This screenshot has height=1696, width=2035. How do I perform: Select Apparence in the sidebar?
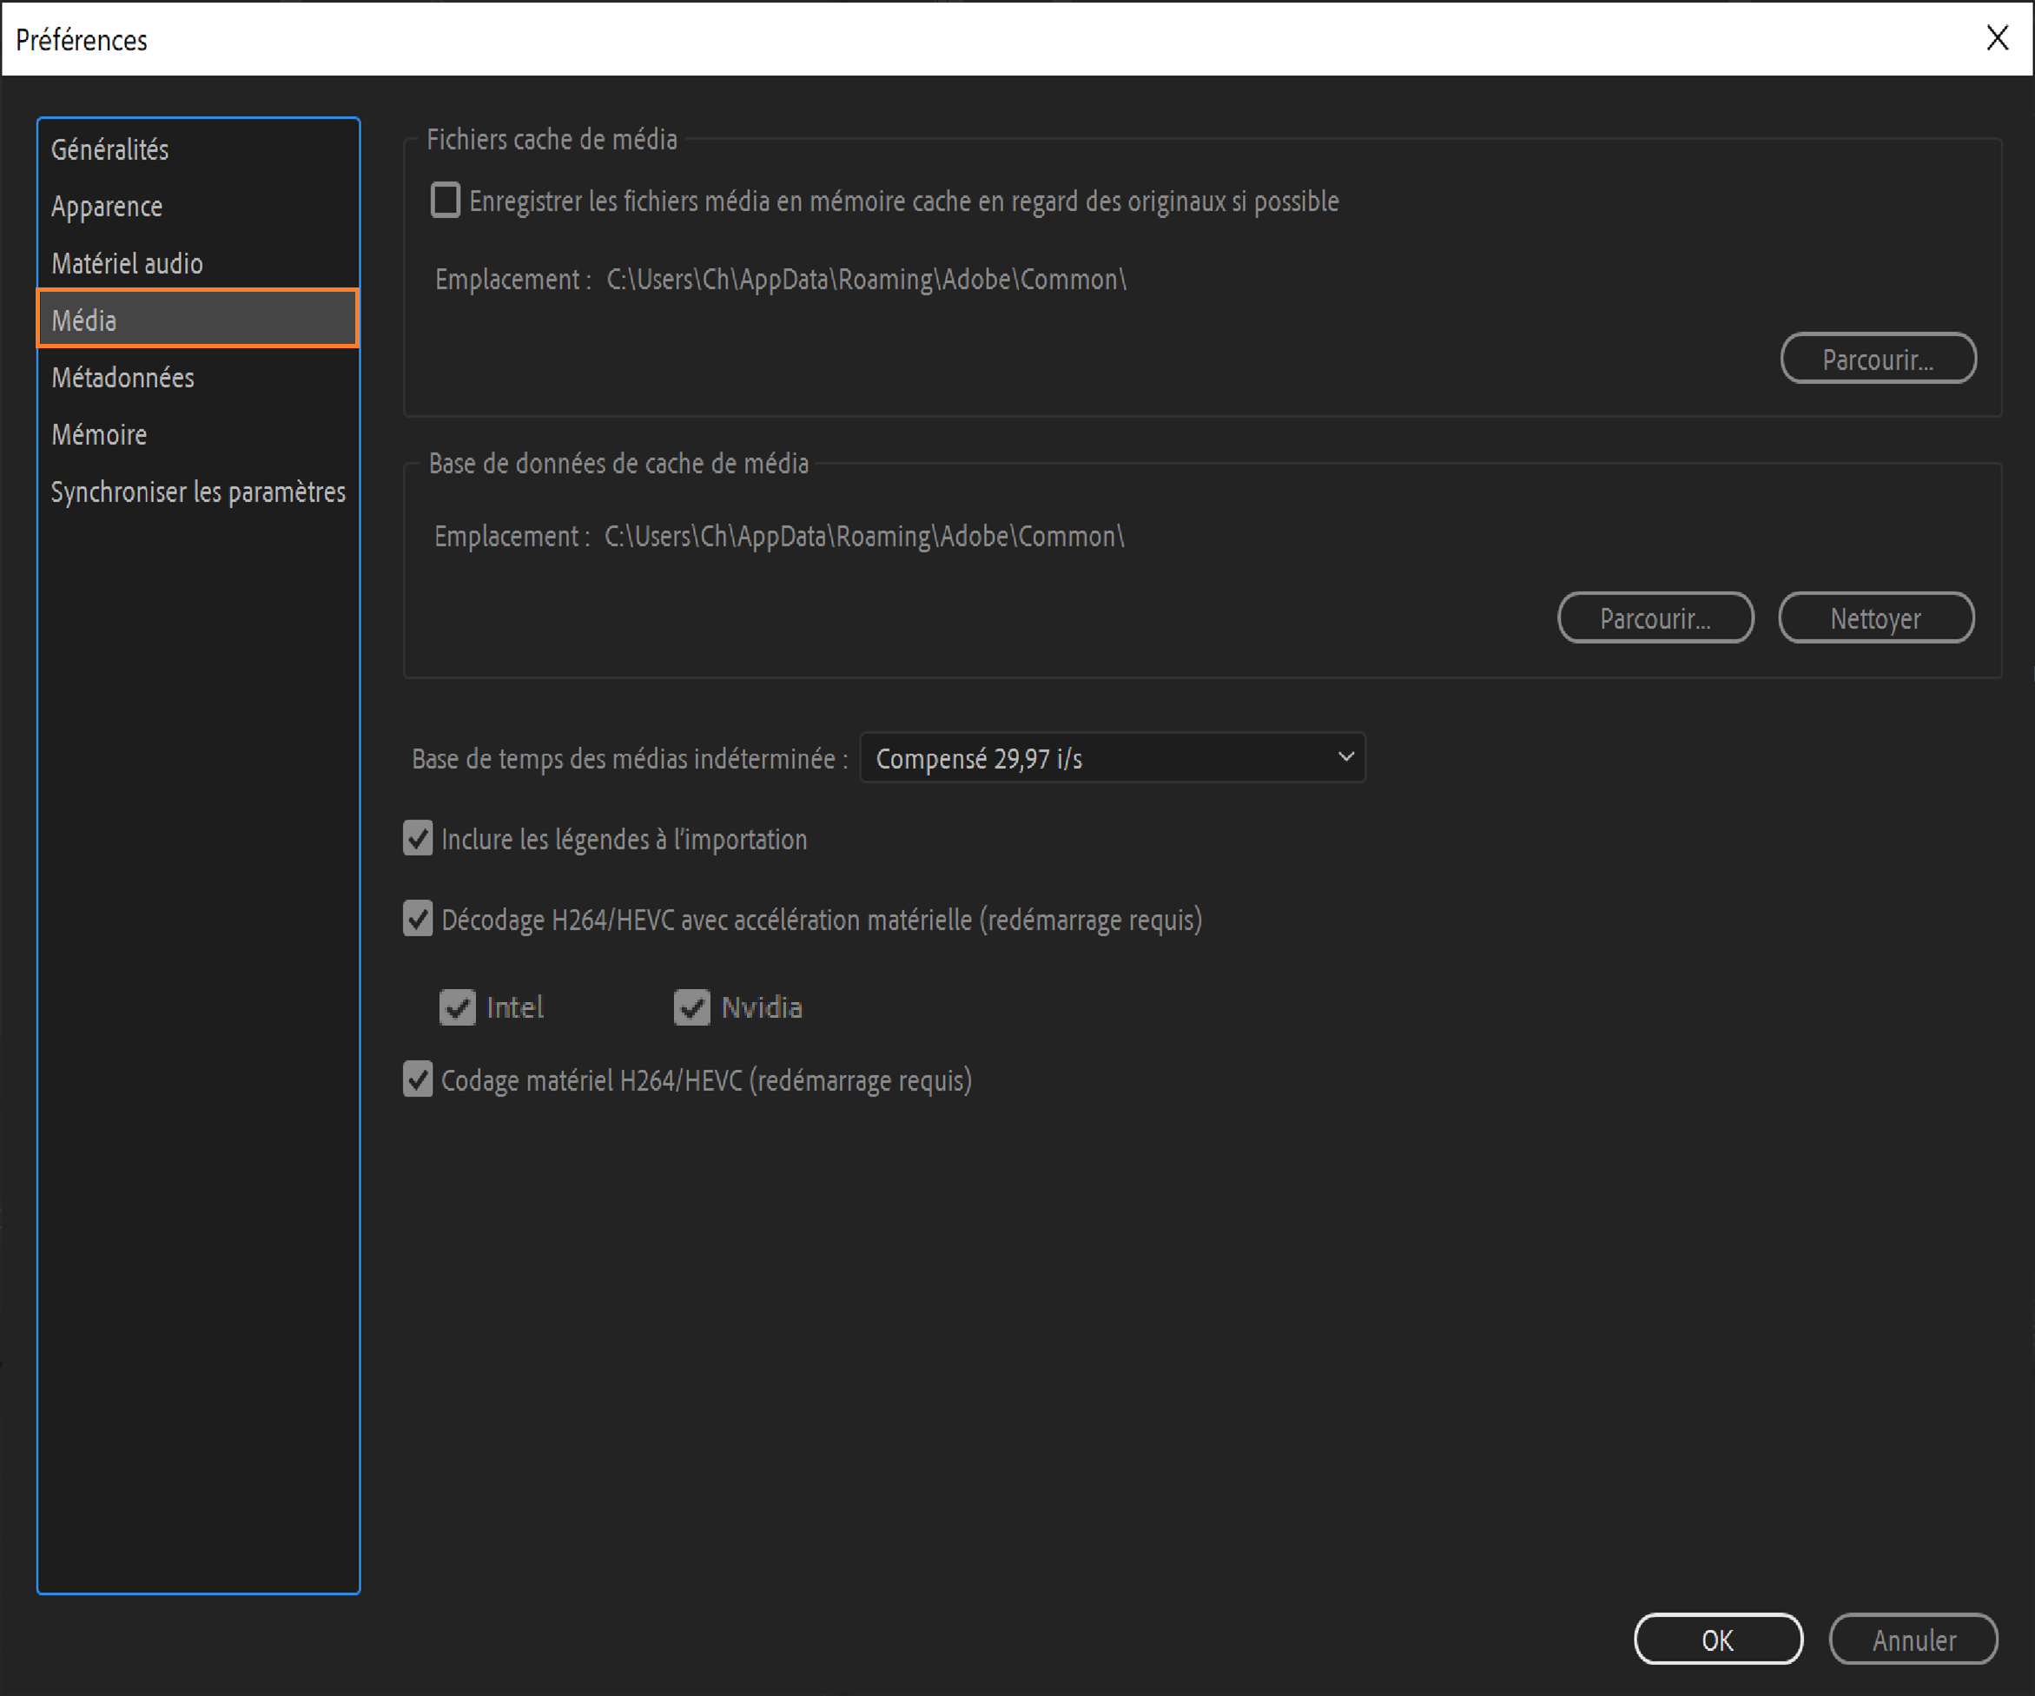click(x=107, y=207)
